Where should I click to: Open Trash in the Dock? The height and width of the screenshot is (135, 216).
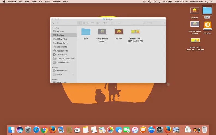[205, 129]
